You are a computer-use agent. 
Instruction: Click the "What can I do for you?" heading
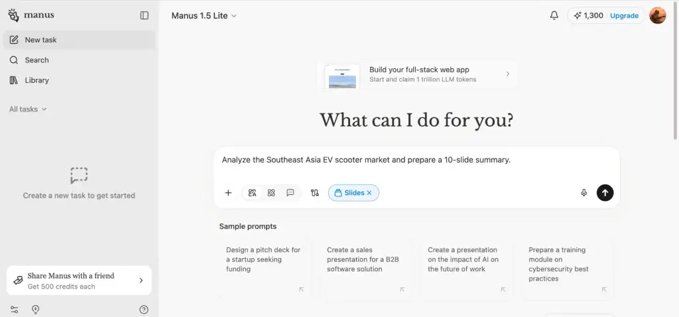tap(416, 120)
